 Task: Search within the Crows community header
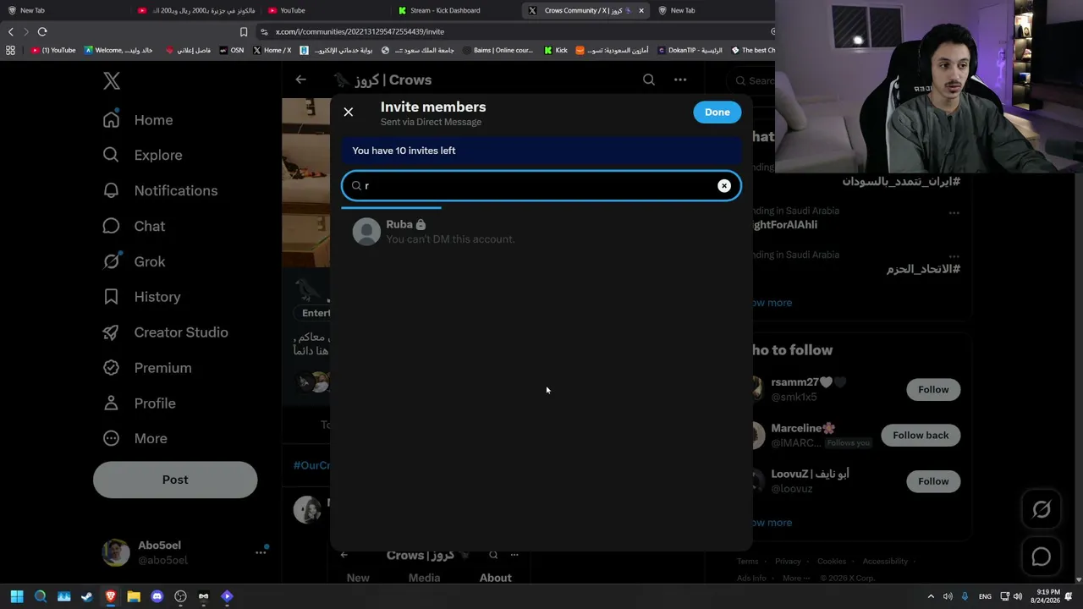click(649, 80)
